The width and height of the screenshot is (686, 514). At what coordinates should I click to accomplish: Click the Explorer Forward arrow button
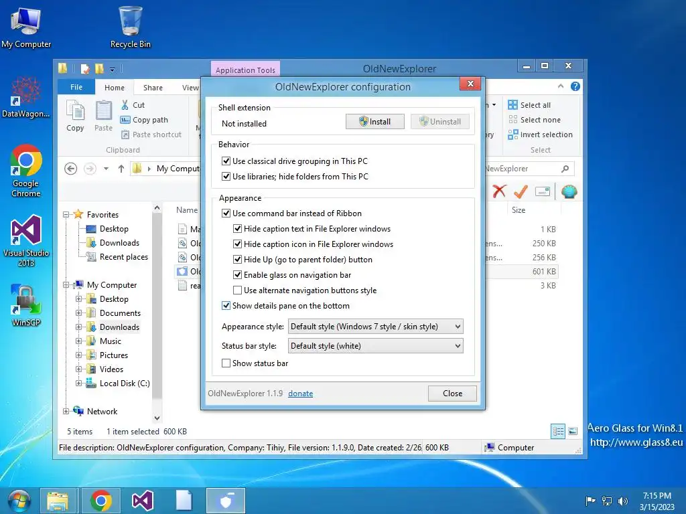[90, 168]
